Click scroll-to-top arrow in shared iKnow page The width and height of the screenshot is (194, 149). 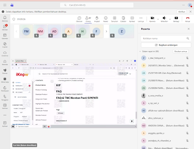coord(132,121)
